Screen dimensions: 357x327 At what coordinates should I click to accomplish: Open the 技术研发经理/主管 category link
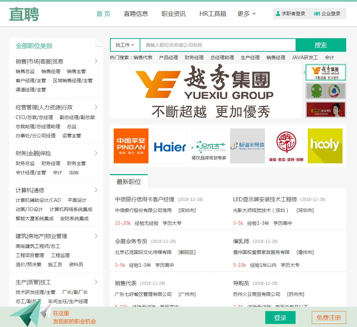[x=35, y=292]
